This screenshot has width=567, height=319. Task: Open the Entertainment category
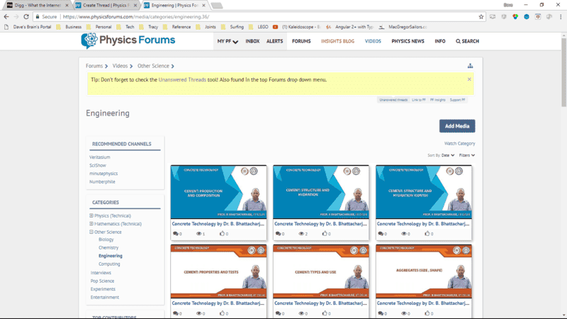(105, 297)
